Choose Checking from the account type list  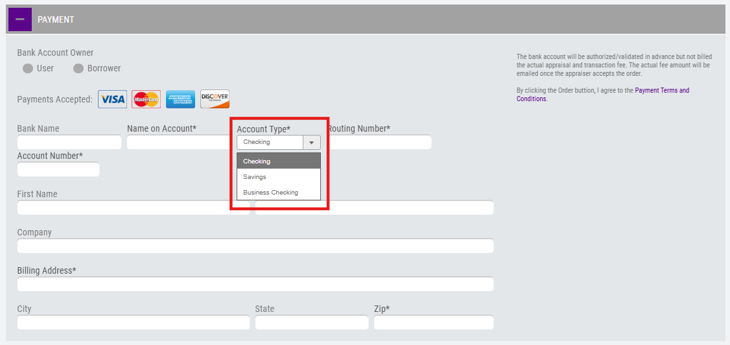(279, 161)
